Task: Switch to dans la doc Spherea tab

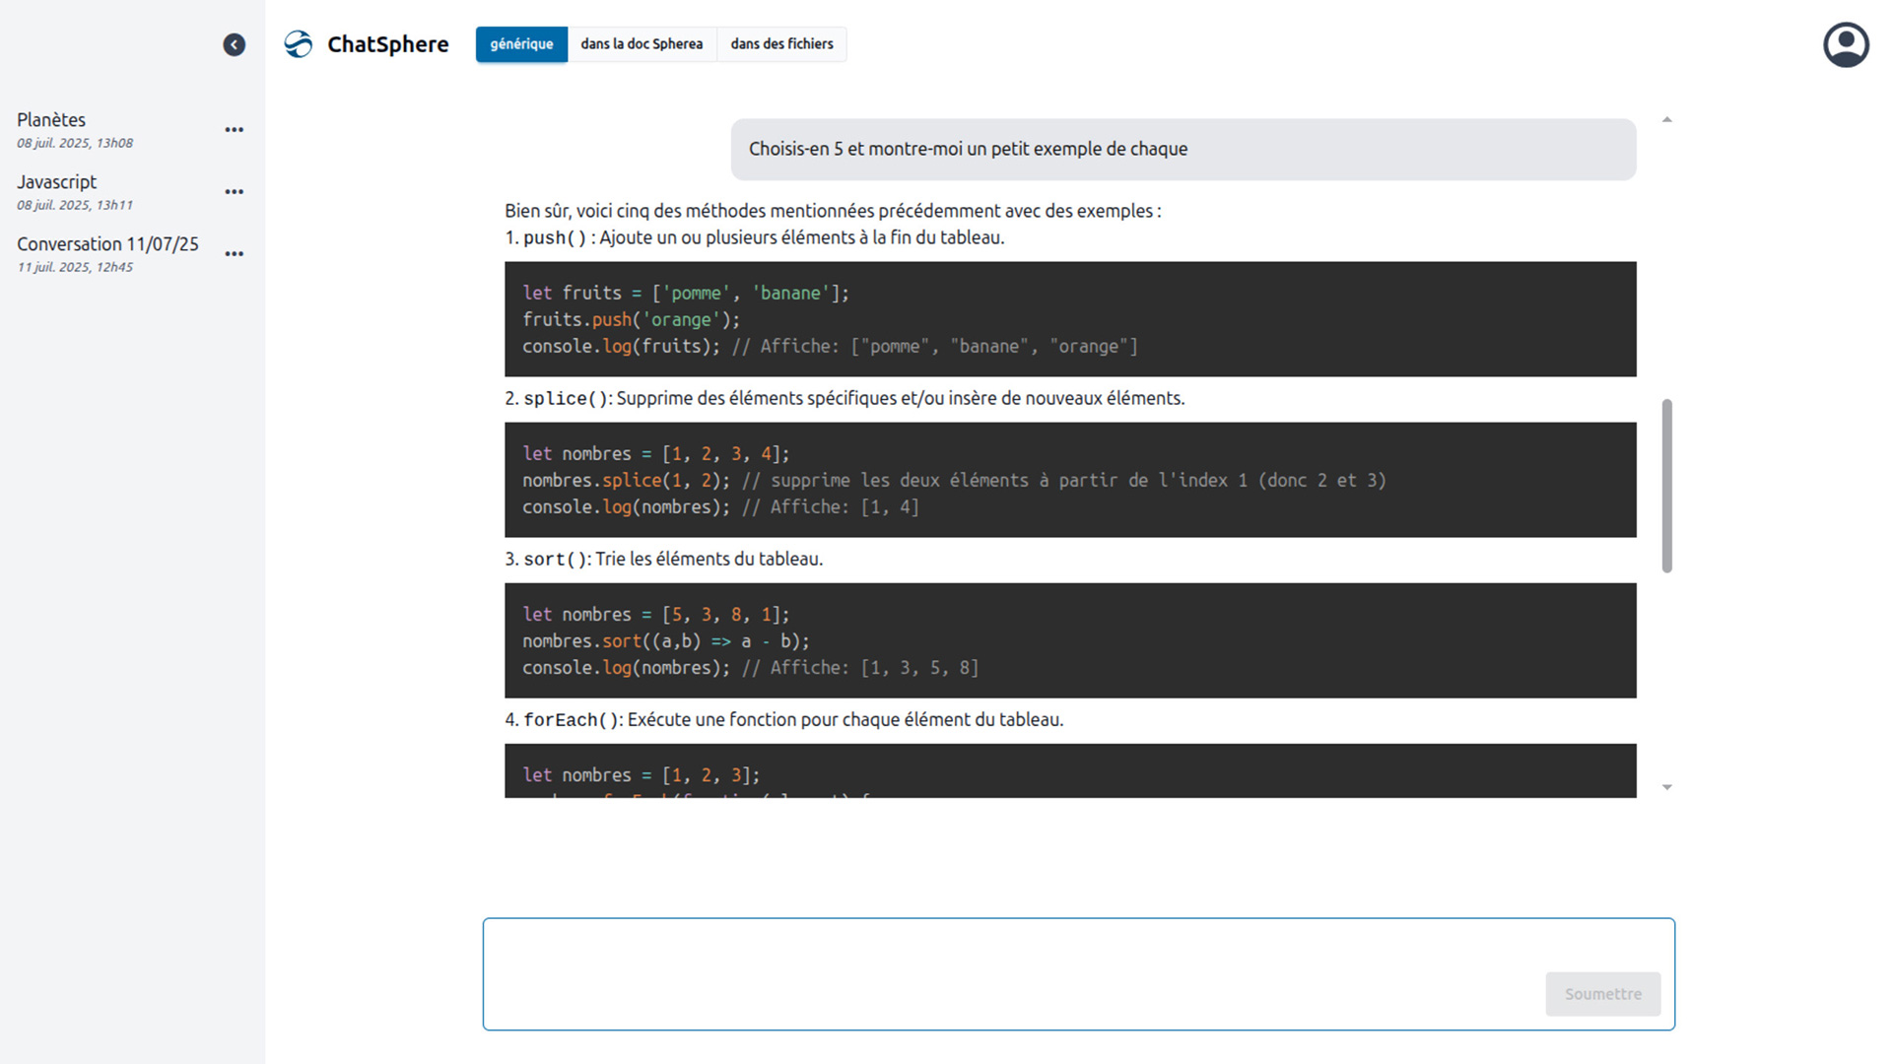Action: pos(642,44)
